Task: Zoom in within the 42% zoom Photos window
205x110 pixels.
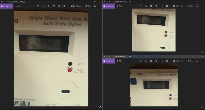Action: pyautogui.click(x=140, y=6)
